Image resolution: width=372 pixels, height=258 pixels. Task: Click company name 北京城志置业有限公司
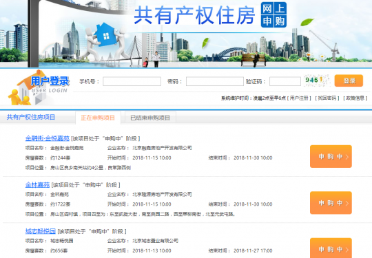coord(156,241)
